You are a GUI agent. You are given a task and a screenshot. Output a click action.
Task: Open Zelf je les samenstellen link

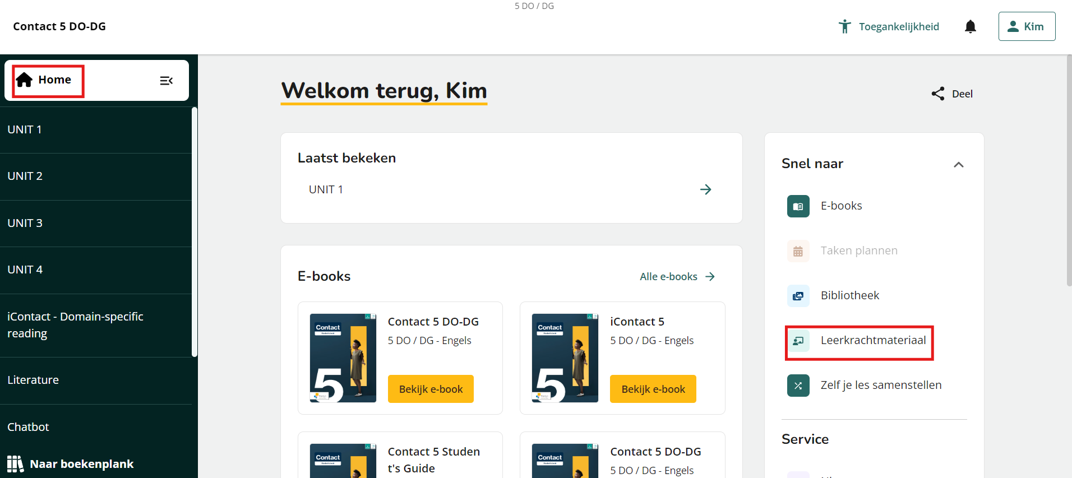pyautogui.click(x=881, y=385)
